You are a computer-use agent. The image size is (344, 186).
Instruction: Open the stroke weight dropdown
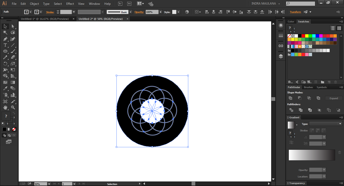74,12
